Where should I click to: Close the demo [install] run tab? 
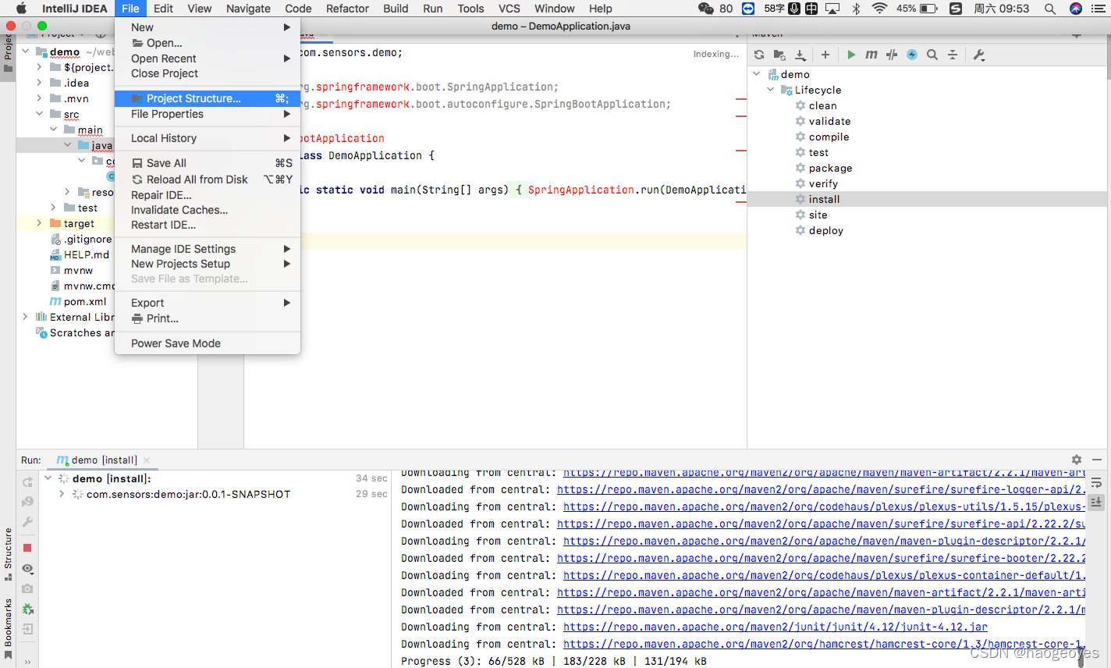click(x=147, y=460)
